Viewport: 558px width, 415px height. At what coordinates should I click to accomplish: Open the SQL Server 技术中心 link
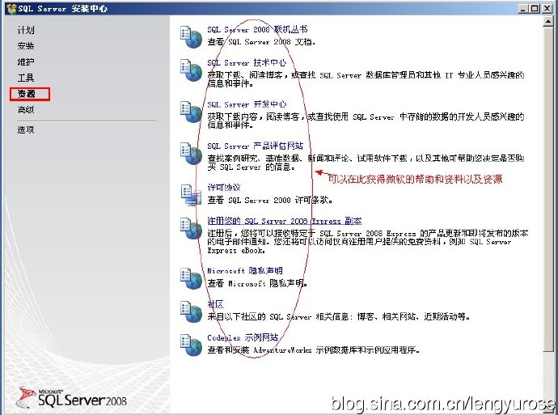[x=247, y=62]
